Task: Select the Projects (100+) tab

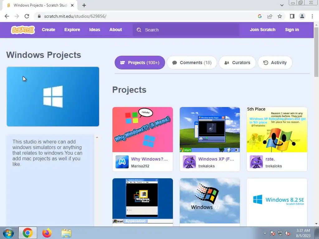Action: (x=140, y=63)
